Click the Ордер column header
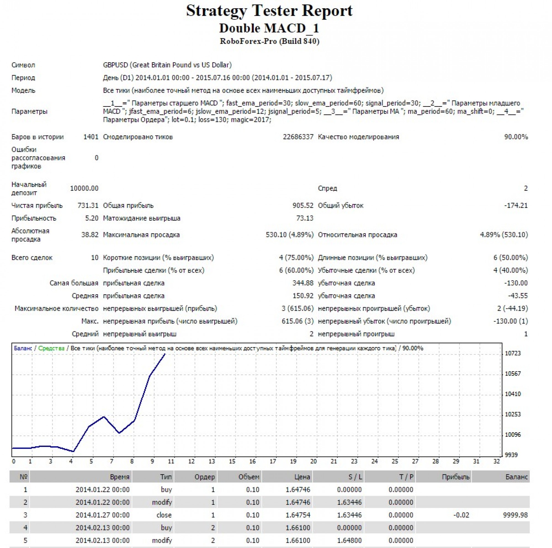 tap(204, 477)
